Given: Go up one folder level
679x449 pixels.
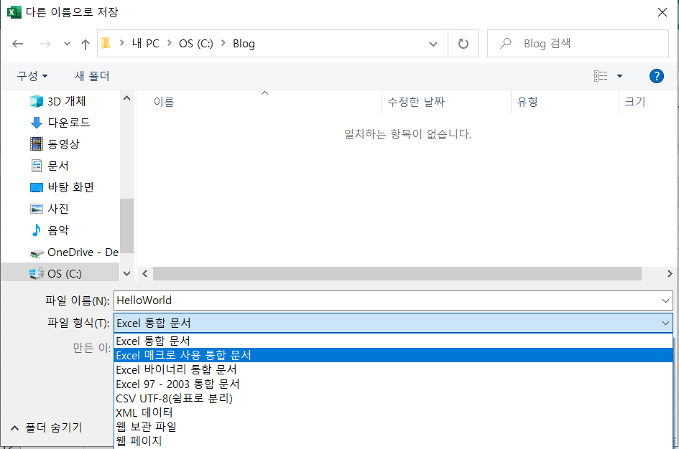Looking at the screenshot, I should coord(86,44).
